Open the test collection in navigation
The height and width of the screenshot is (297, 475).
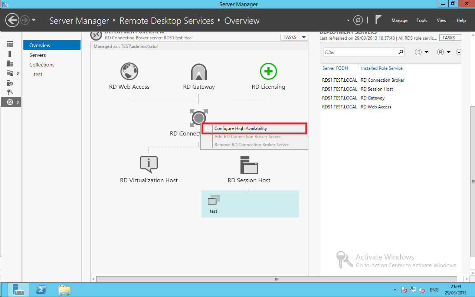pos(38,74)
